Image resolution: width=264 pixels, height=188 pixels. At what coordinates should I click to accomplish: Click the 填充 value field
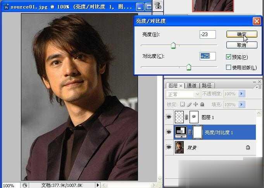click(x=231, y=105)
